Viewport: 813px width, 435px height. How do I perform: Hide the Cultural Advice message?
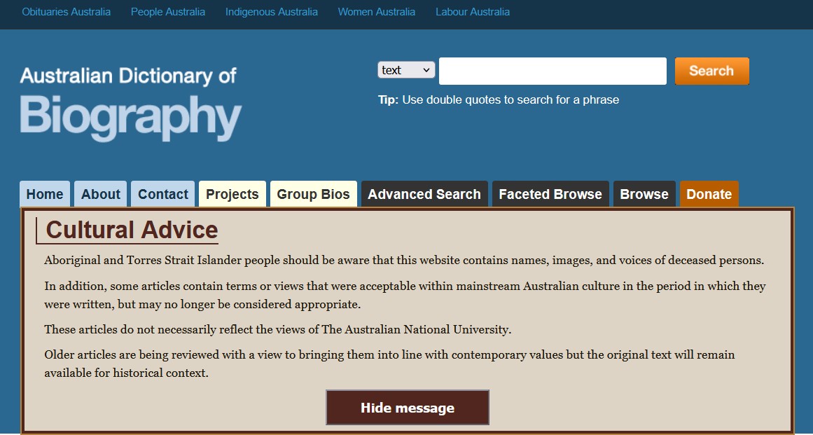(x=408, y=408)
